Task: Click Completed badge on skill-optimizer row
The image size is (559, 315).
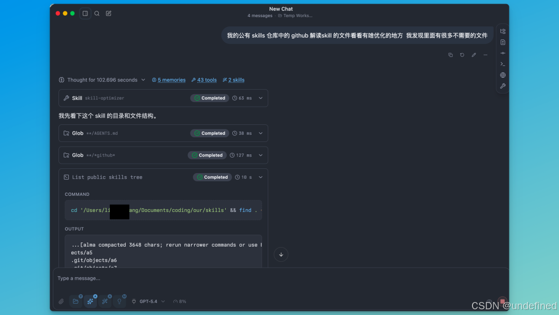Action: point(210,98)
